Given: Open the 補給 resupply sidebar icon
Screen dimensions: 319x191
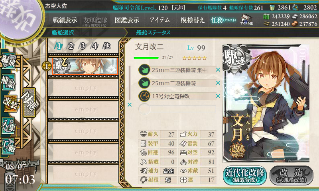Looking at the screenshot, I should pos(8,82).
